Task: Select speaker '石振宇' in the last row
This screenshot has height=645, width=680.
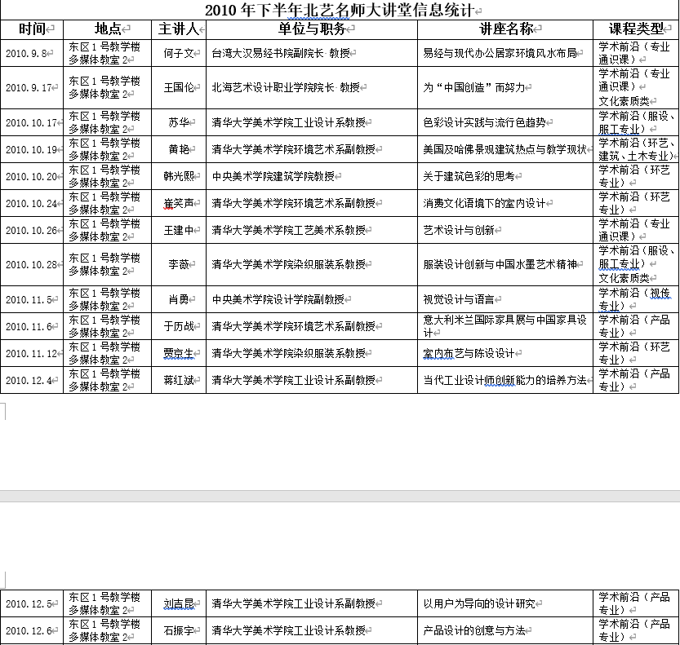Action: click(178, 631)
